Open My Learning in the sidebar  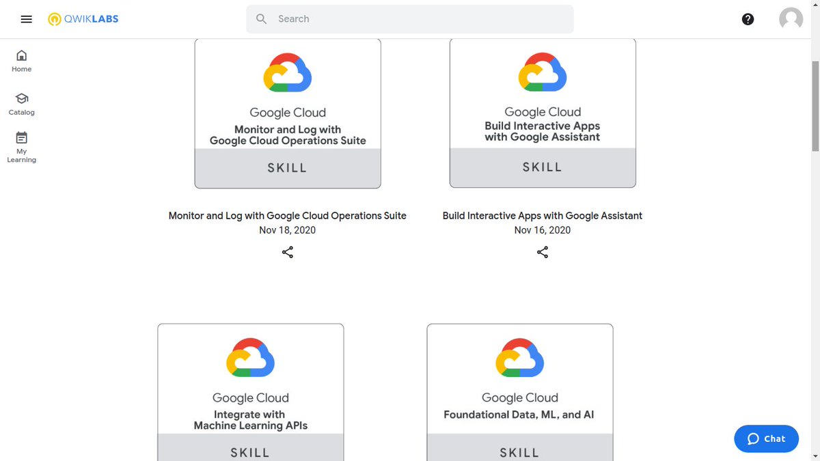tap(21, 147)
